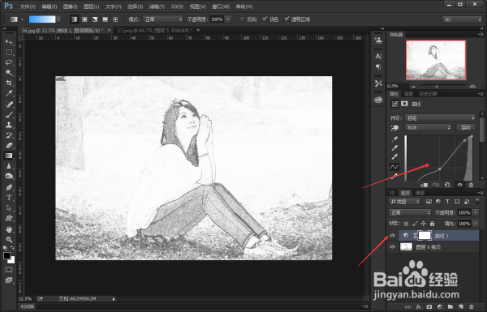
Task: Toggle the layer filter switch
Action: [x=477, y=202]
